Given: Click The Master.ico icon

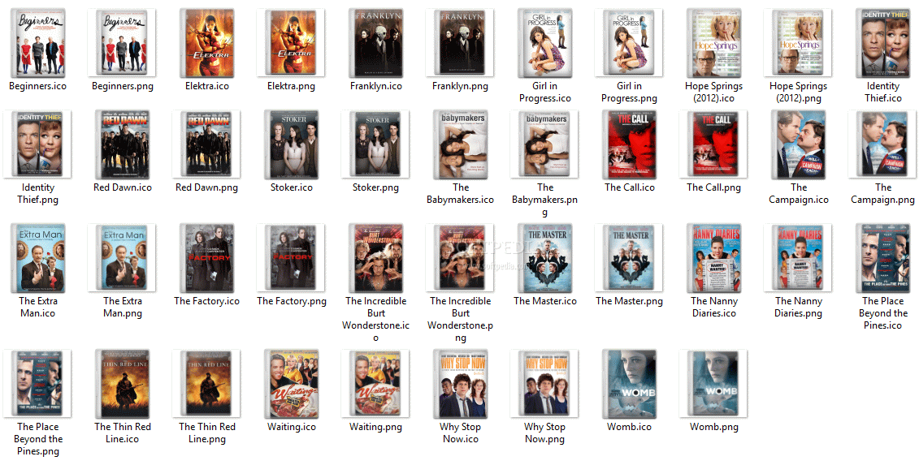Looking at the screenshot, I should 544,258.
